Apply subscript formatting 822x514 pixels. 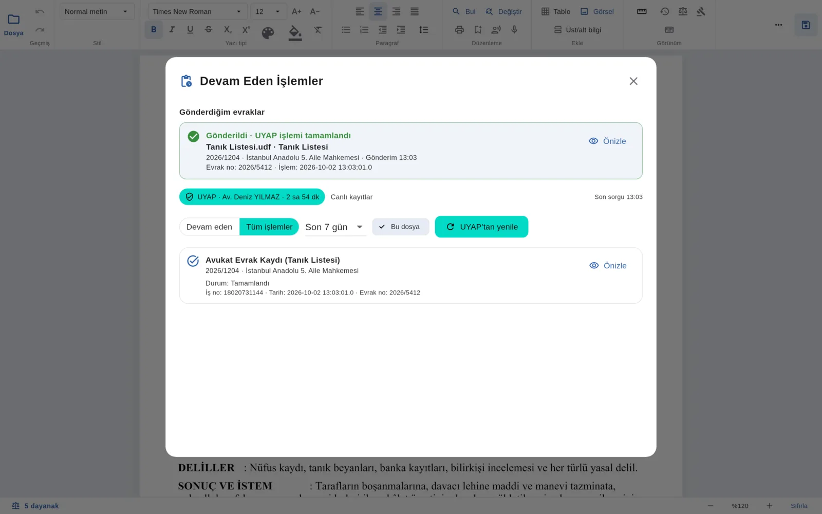pyautogui.click(x=228, y=30)
